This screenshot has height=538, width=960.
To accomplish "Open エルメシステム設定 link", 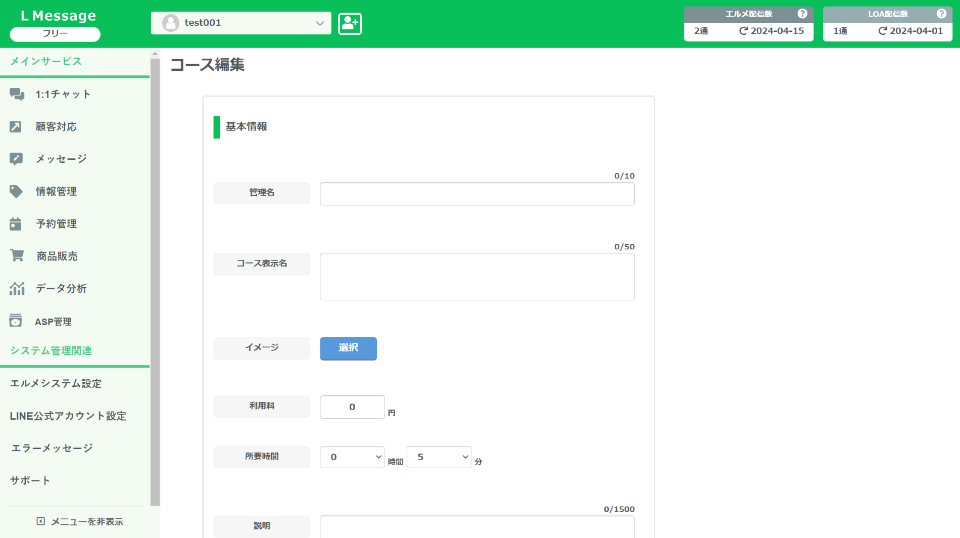I will [56, 383].
